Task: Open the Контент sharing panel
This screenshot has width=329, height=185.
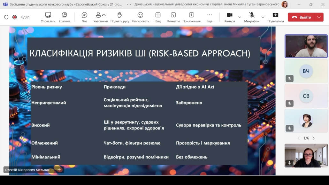Action: 64,17
